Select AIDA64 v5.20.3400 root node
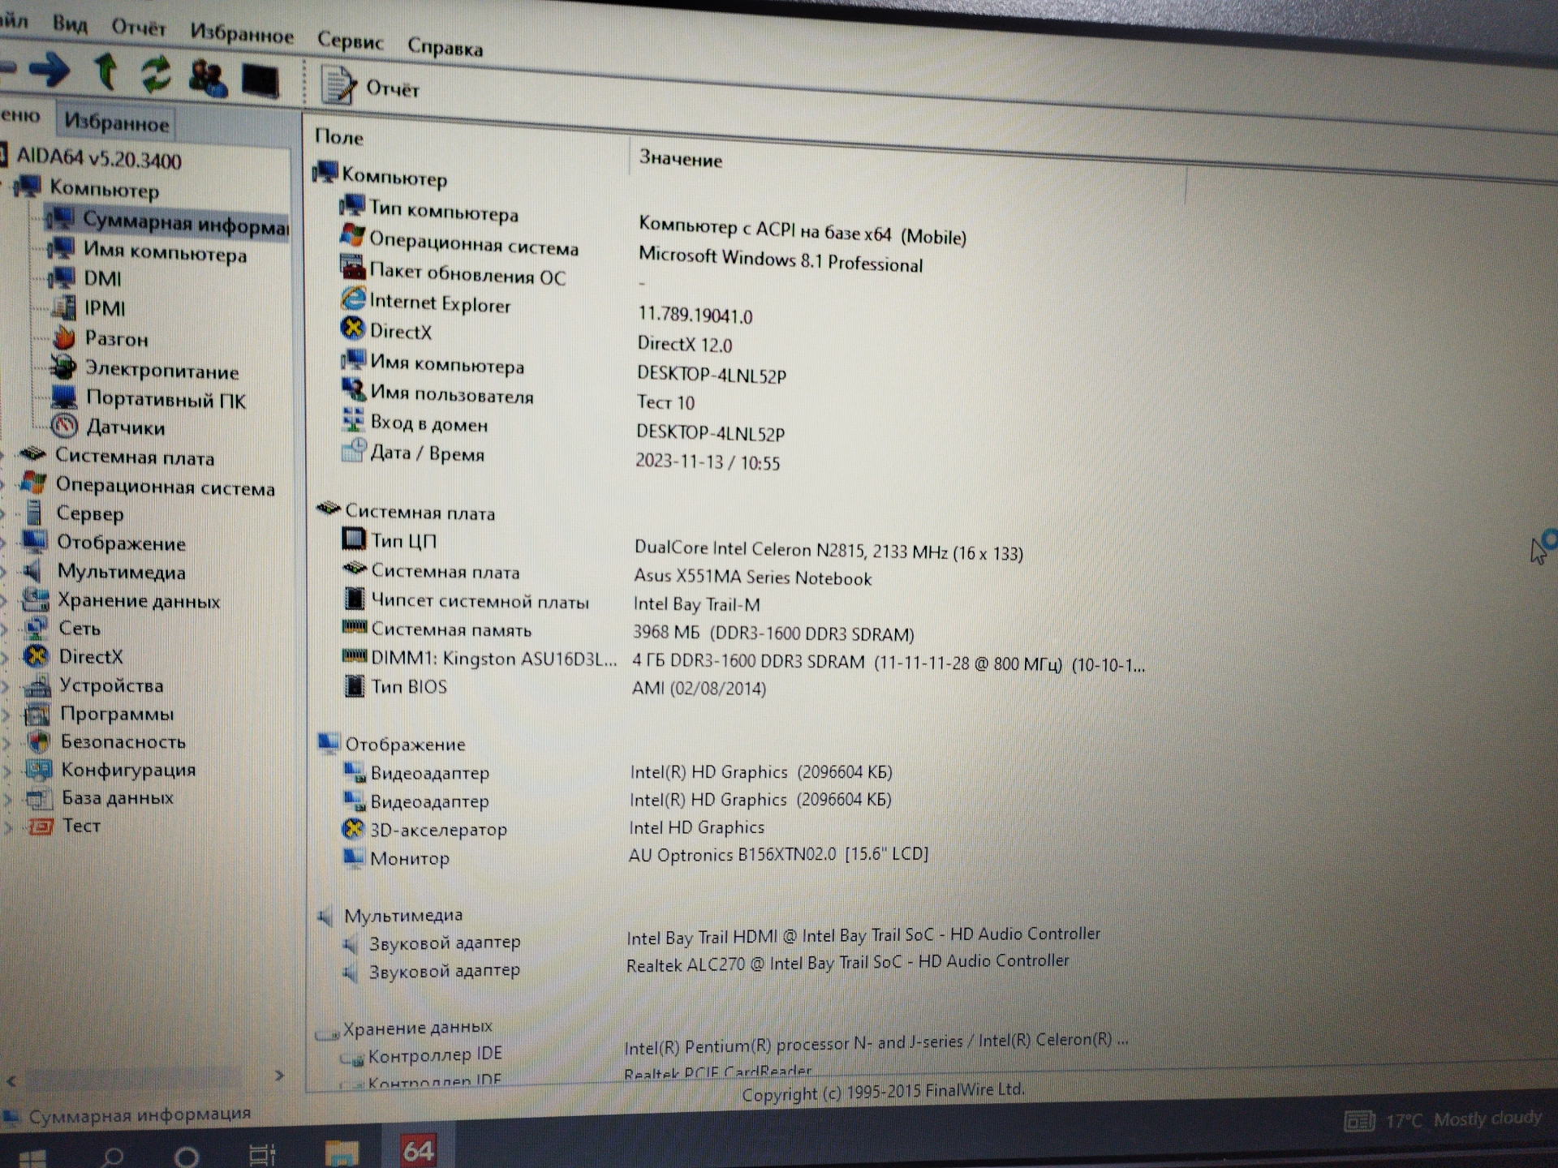This screenshot has height=1168, width=1558. [x=98, y=158]
